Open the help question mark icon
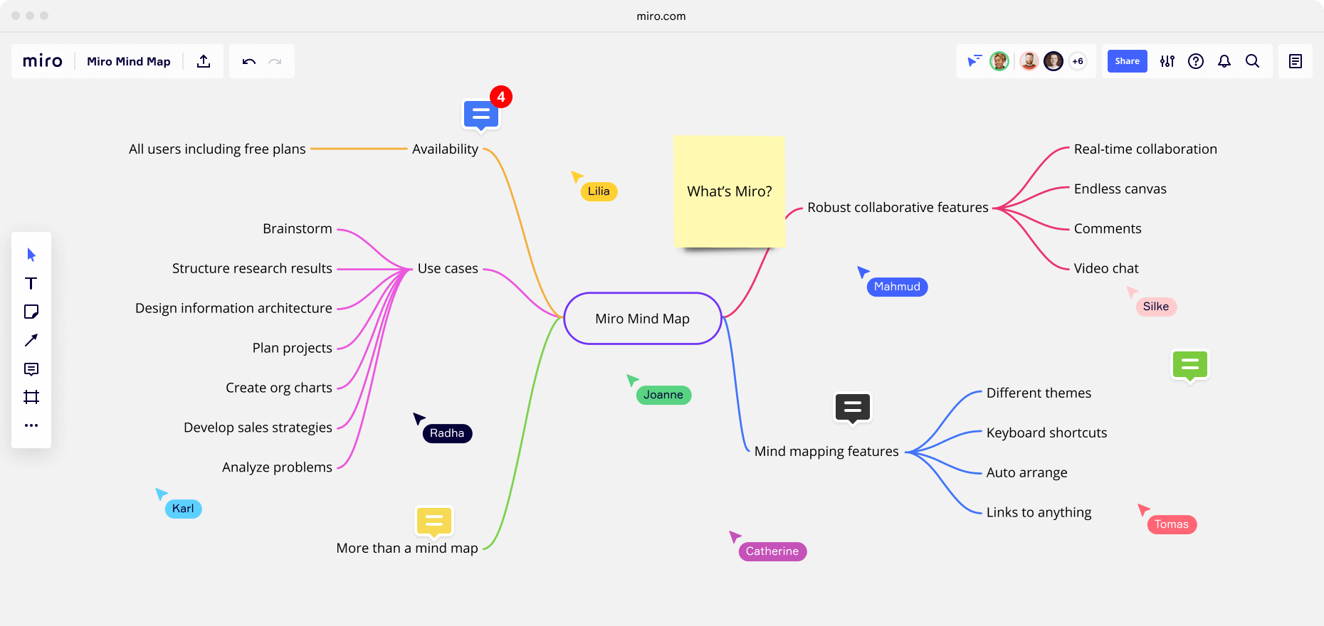Image resolution: width=1324 pixels, height=626 pixels. (x=1196, y=61)
